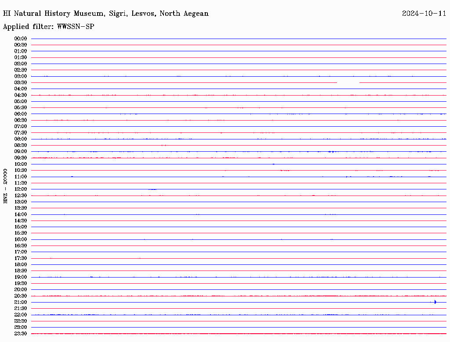Click the 05:30 time label

[x=21, y=108]
